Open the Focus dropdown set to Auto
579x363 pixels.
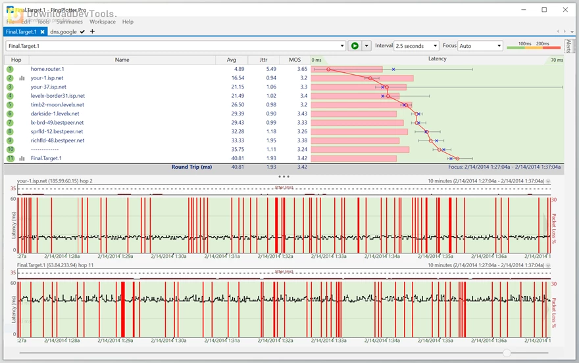pos(480,46)
